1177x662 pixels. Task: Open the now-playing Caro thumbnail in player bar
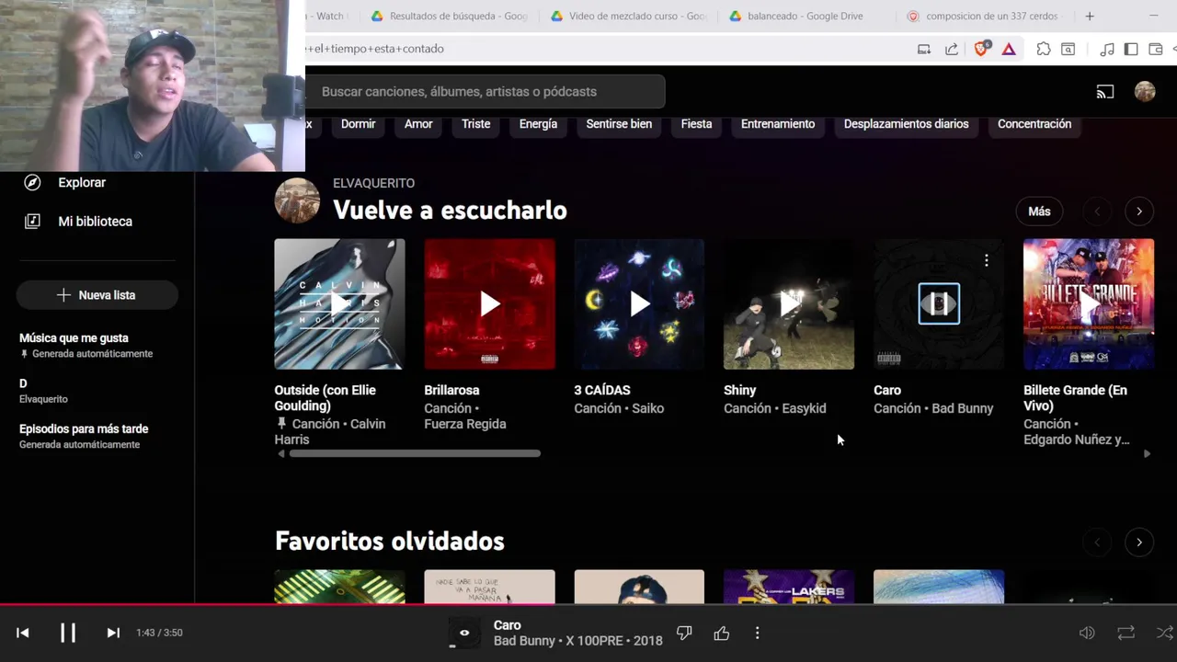point(464,633)
